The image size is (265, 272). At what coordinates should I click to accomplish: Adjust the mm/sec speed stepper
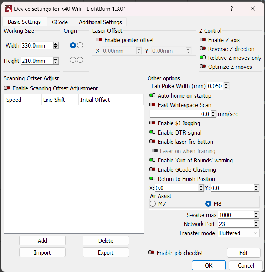coord(213,114)
